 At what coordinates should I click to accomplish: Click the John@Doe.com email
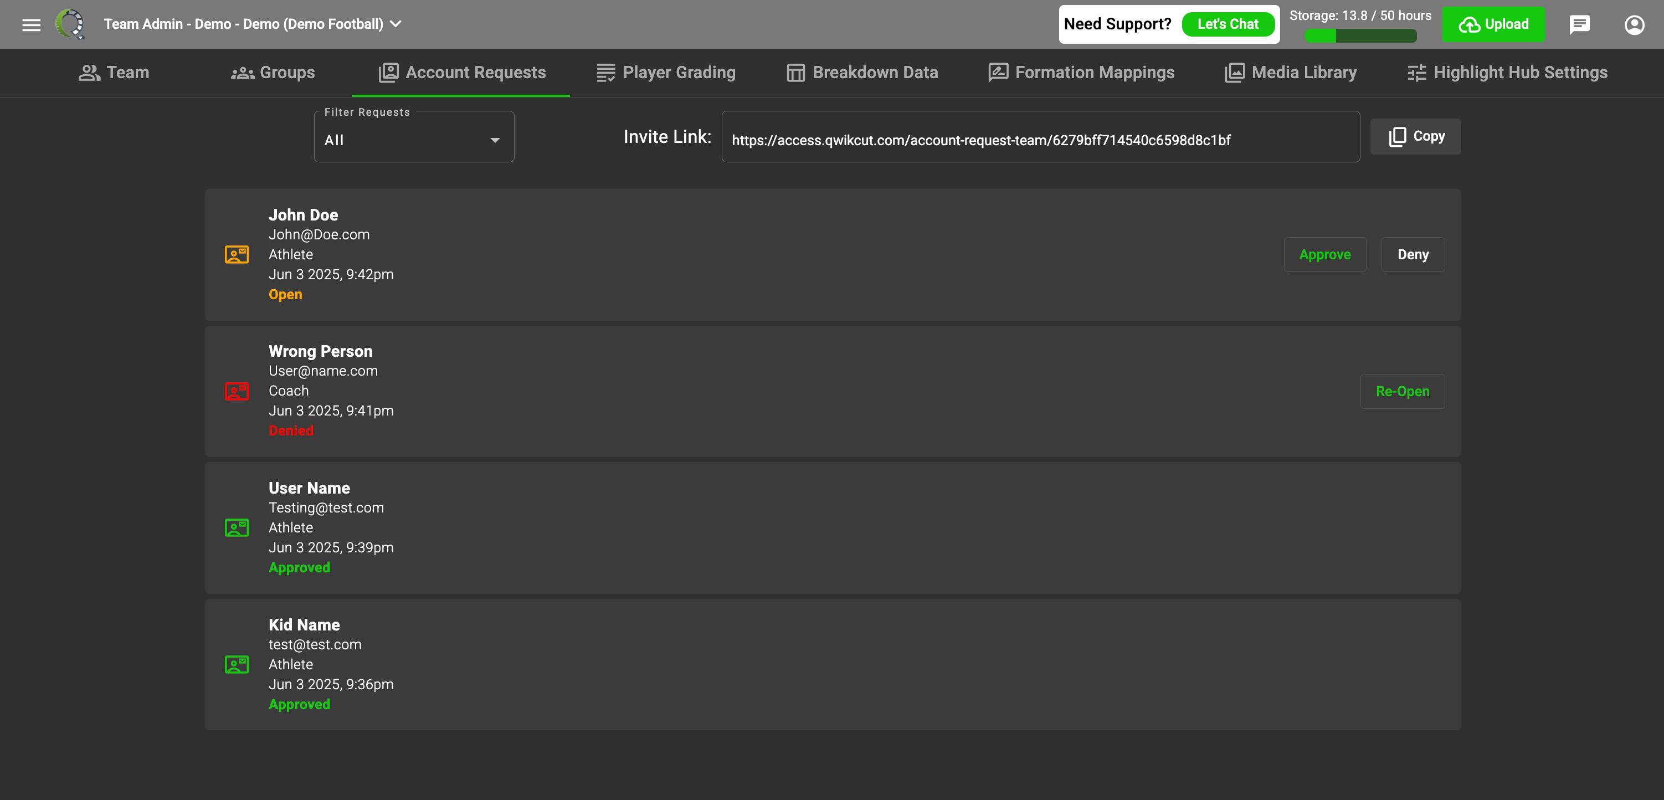pyautogui.click(x=319, y=234)
